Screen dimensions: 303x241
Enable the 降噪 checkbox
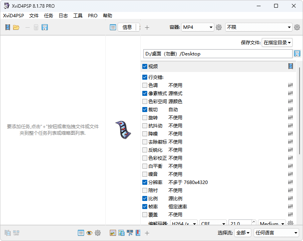point(145,134)
